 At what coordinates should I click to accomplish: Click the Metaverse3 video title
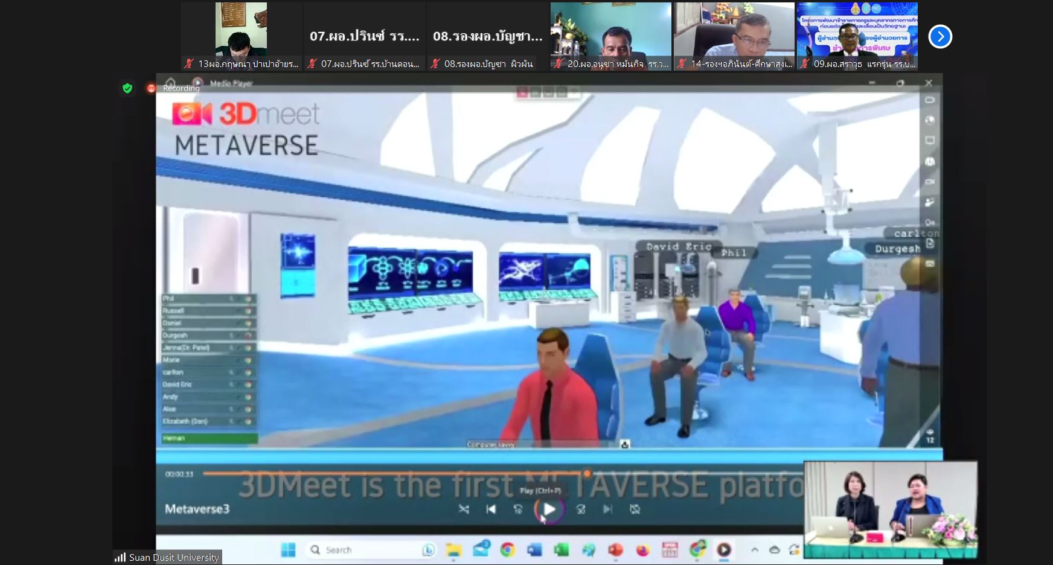(197, 509)
